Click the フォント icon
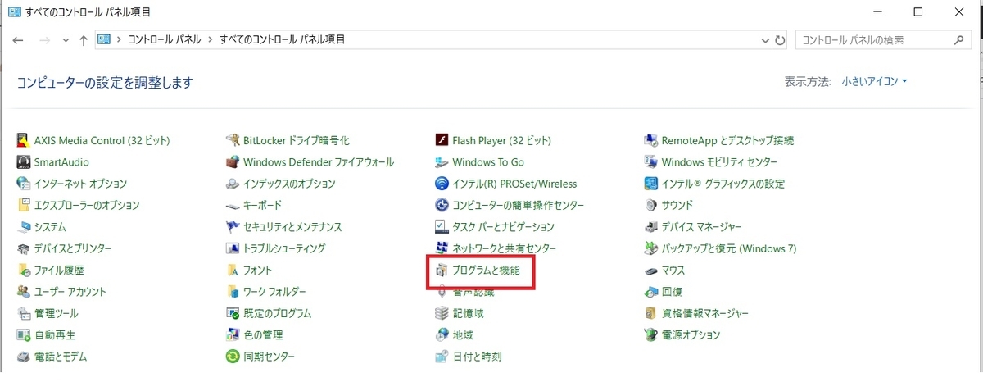983x382 pixels. (x=233, y=270)
